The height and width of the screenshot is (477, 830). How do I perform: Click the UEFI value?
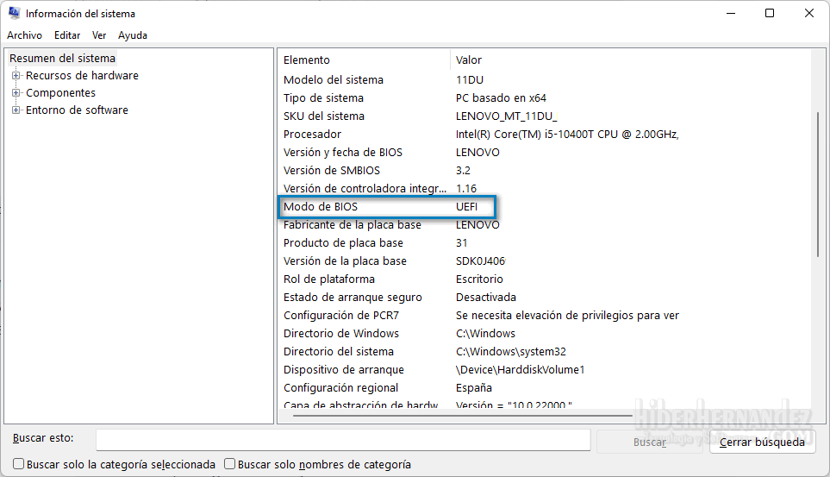pos(466,207)
